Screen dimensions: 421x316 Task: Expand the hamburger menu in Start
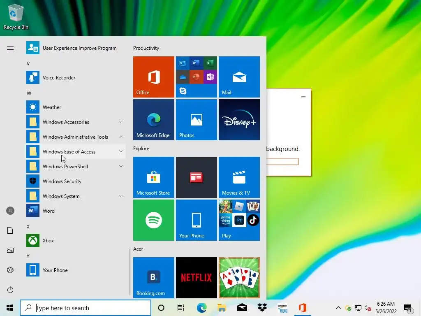[10, 48]
